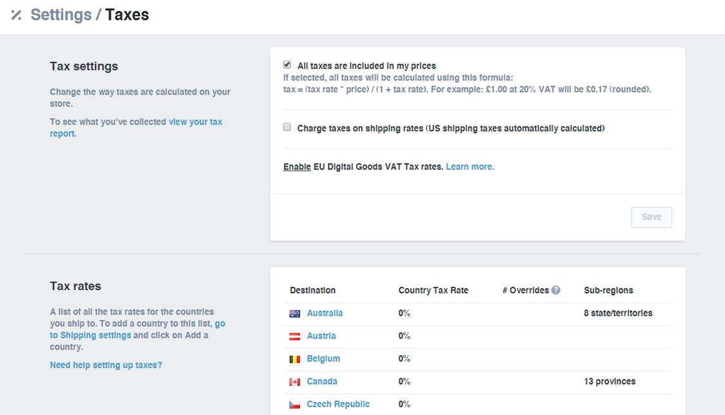This screenshot has height=415, width=725.
Task: Click Learn more about EU VAT
Action: 470,166
